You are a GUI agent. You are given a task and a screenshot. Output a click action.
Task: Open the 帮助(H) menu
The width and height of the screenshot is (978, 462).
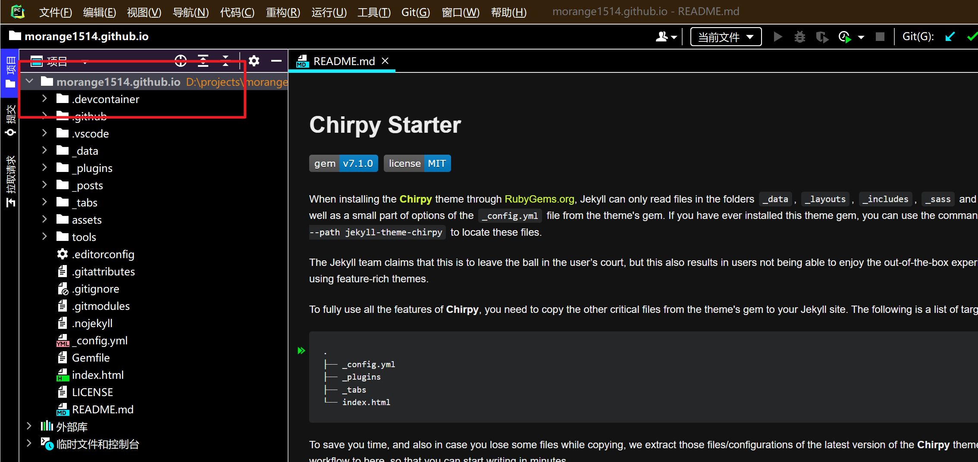(509, 12)
